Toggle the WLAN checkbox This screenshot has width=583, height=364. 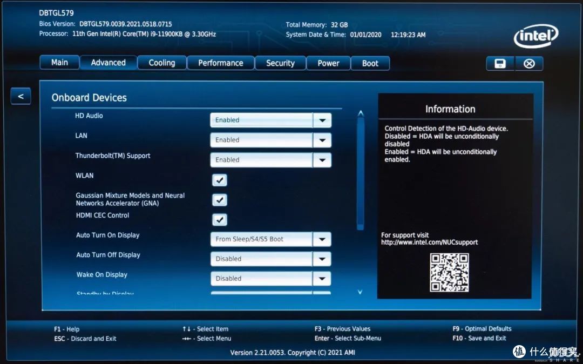220,180
